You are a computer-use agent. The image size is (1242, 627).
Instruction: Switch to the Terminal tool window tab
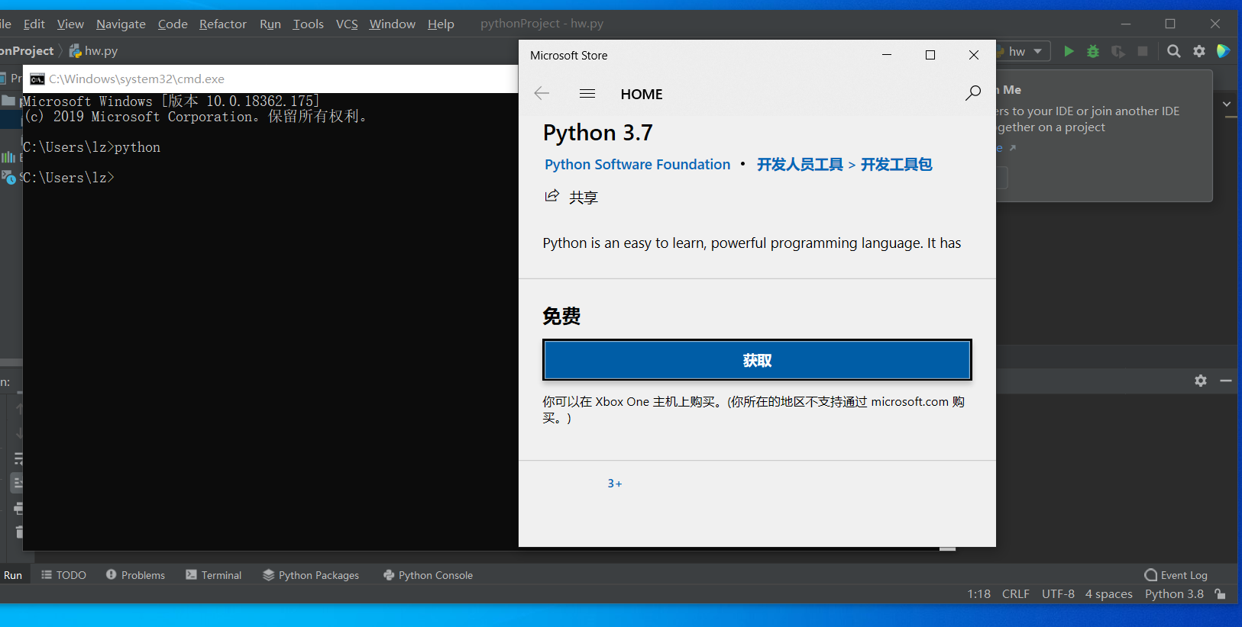214,575
